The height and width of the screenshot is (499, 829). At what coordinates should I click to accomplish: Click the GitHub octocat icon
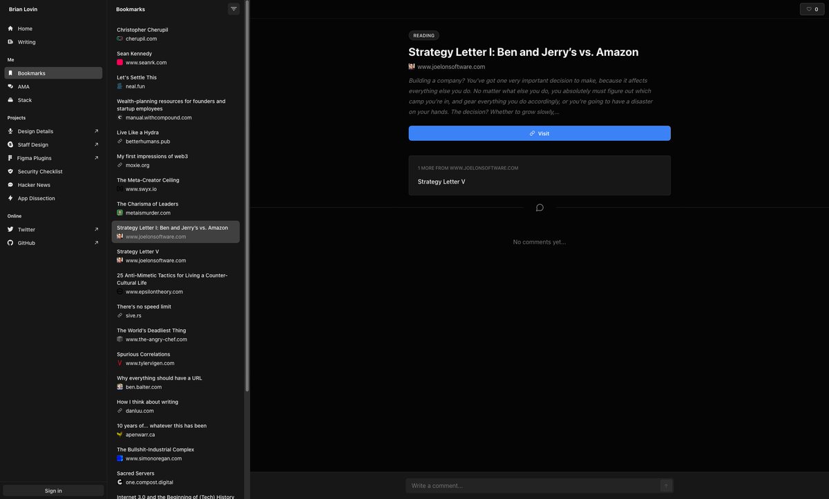(x=10, y=243)
